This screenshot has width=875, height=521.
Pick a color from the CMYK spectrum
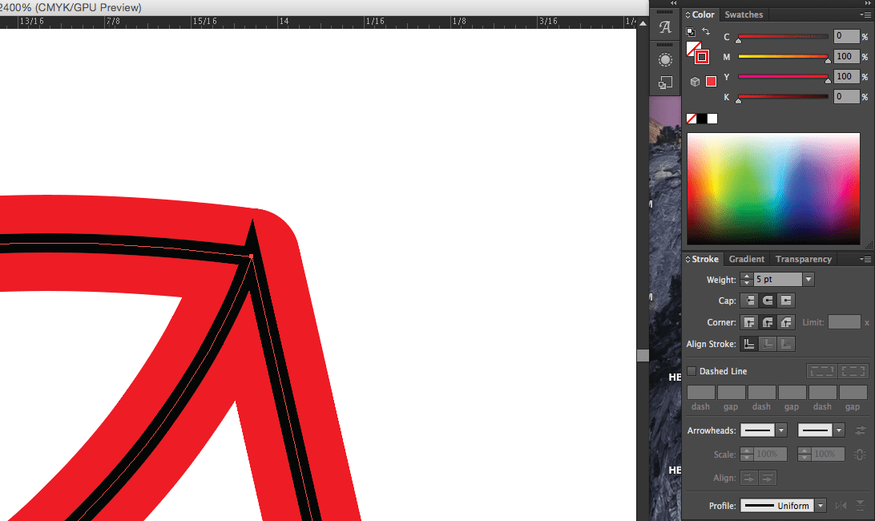coord(773,188)
